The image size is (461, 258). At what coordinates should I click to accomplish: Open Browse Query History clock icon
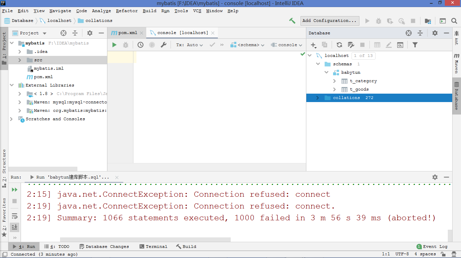click(x=140, y=45)
